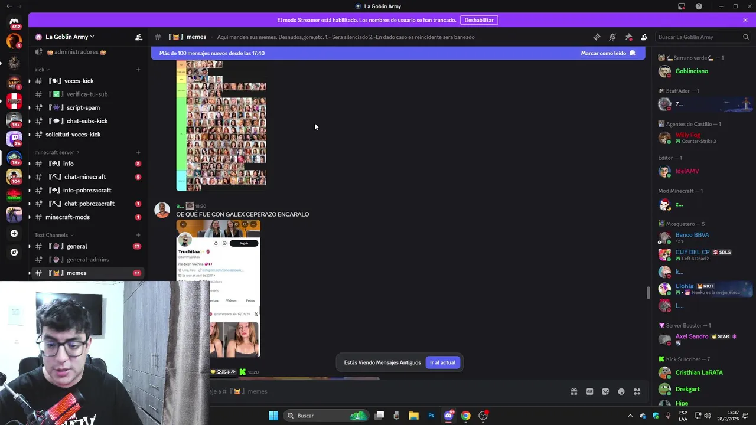Collapse Text Channels category
Viewport: 756px width, 425px height.
click(x=54, y=235)
